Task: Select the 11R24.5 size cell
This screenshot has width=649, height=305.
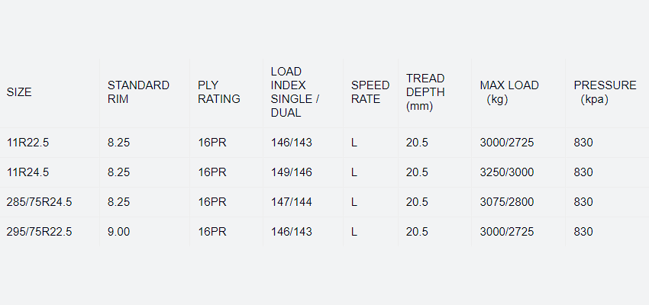Action: 27,172
